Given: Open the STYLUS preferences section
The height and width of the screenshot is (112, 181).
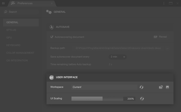Looking at the screenshot, I should point(11,30).
